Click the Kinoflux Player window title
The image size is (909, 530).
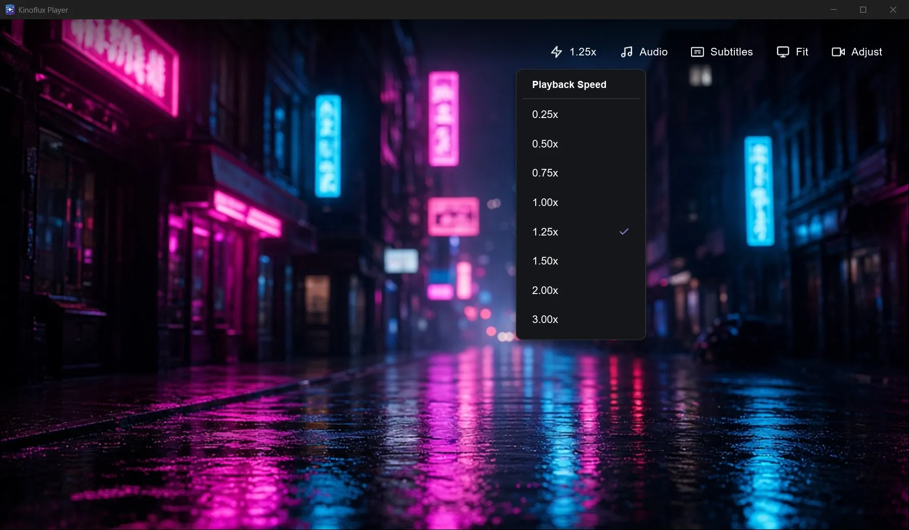(43, 10)
